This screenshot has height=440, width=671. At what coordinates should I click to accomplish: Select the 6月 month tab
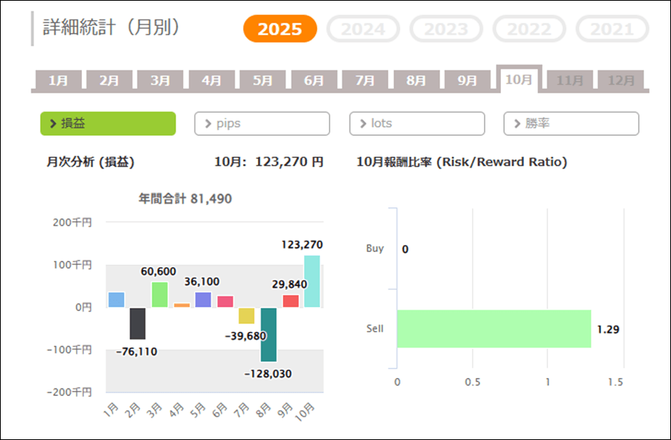314,81
